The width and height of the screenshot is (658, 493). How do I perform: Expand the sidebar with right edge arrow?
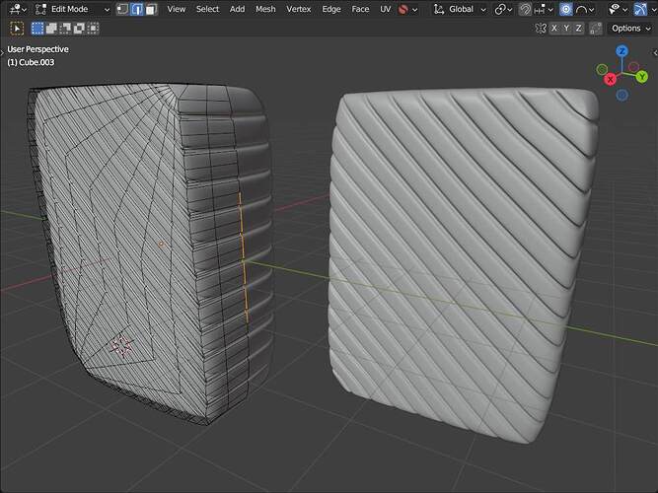(655, 52)
